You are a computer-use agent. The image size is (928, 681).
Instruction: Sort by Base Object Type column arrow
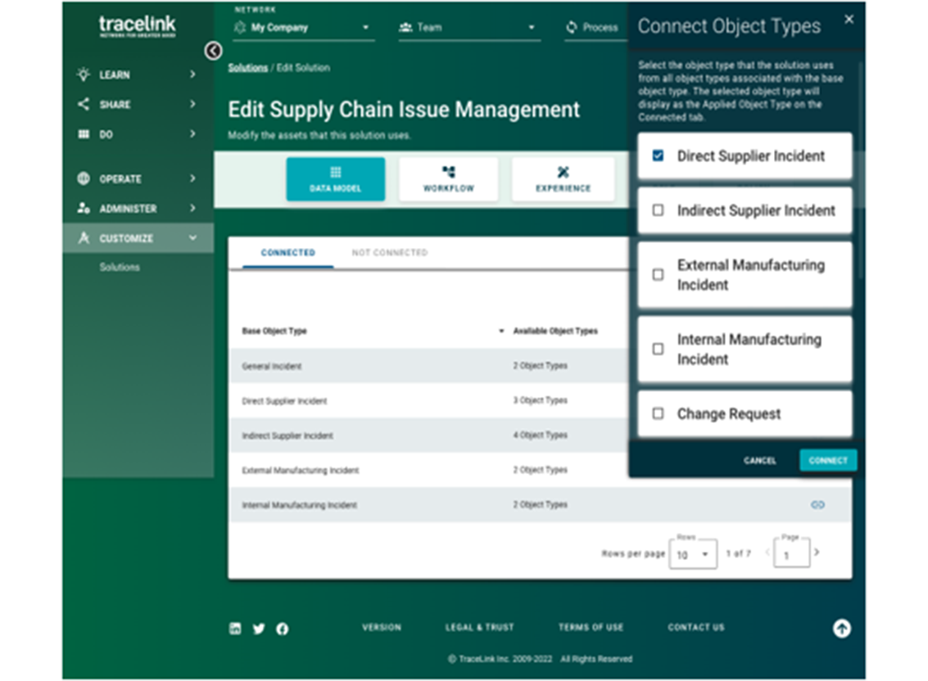pyautogui.click(x=501, y=331)
